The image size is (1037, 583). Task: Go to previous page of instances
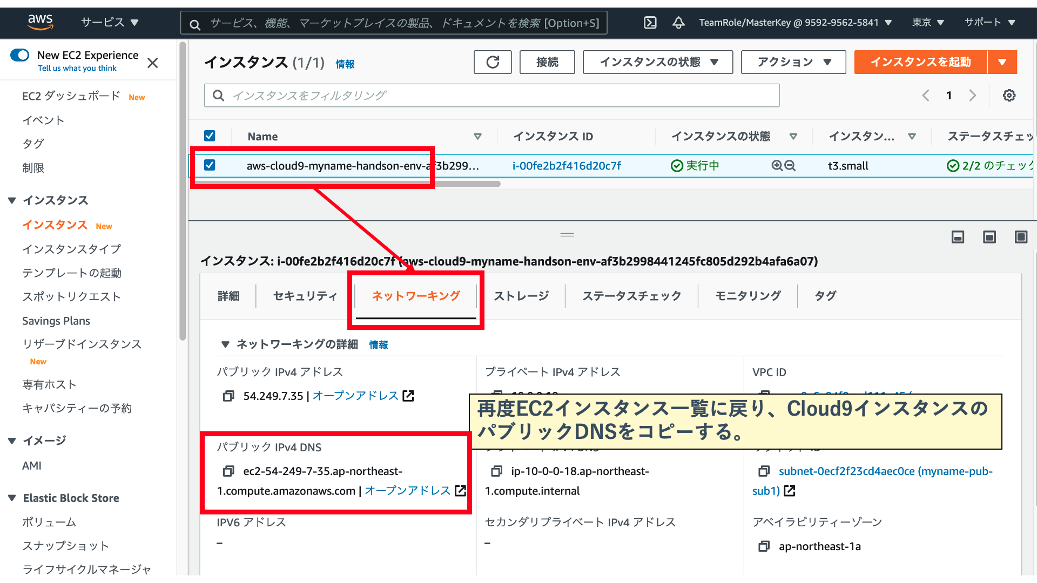926,96
